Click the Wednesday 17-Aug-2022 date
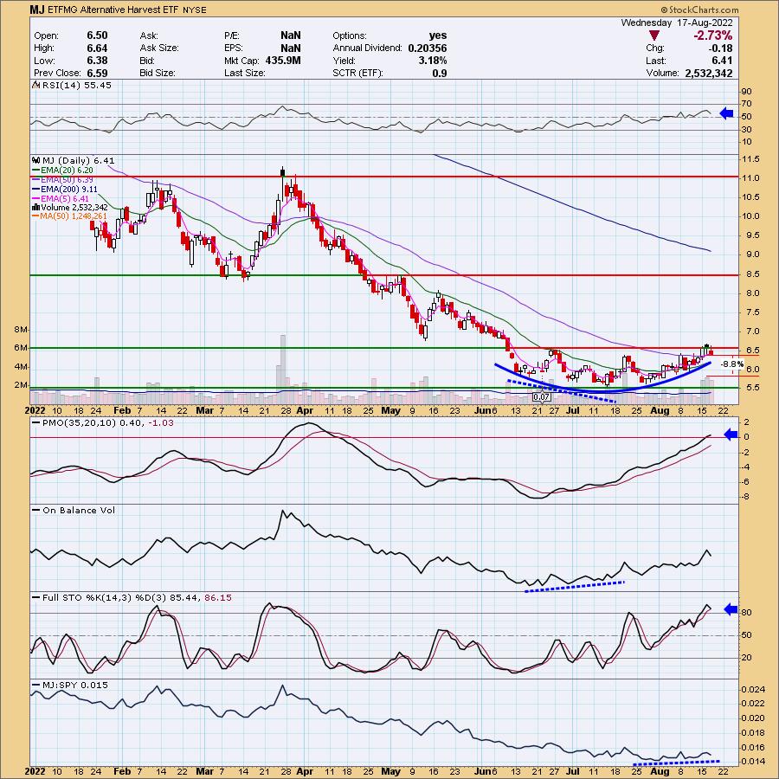779x779 pixels. (677, 23)
